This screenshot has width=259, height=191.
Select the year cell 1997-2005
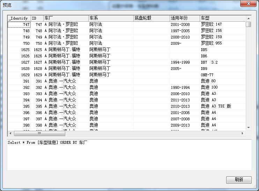(185, 31)
